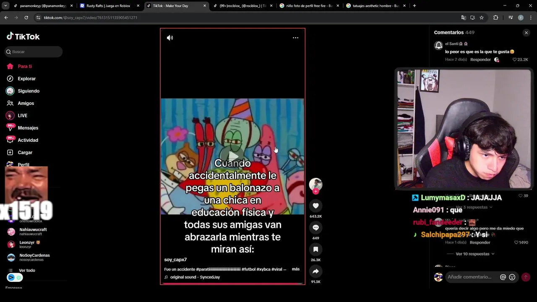Reload the current page
This screenshot has height=302, width=537.
tap(26, 18)
